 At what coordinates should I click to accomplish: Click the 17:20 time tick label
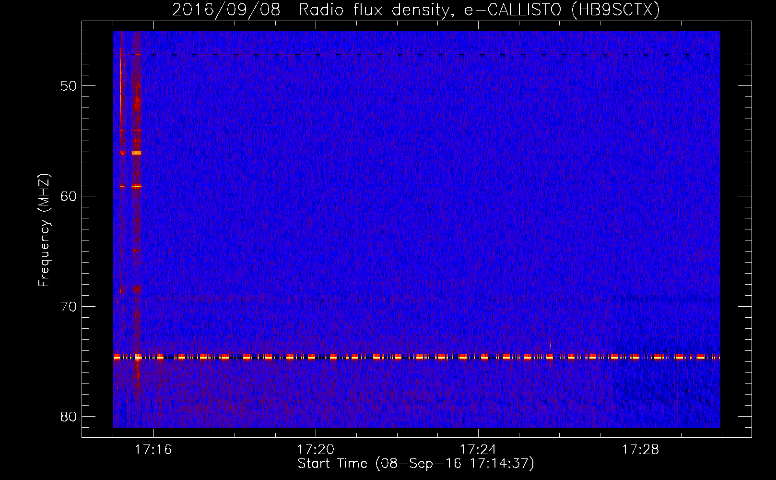coord(316,449)
